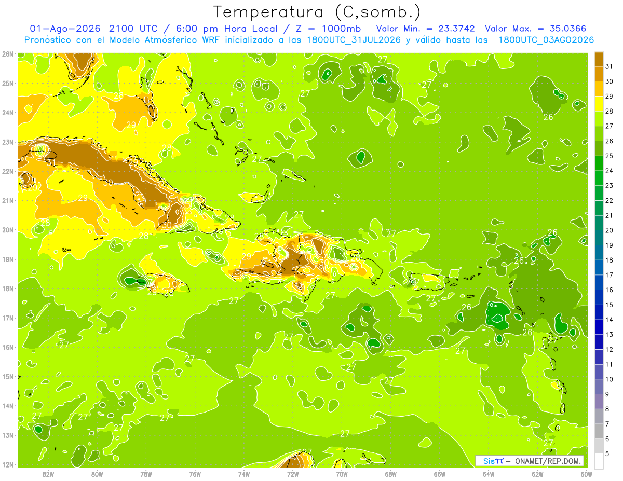Click the 31 label on the color scale
Viewport: 623px width, 481px height.
pyautogui.click(x=609, y=66)
